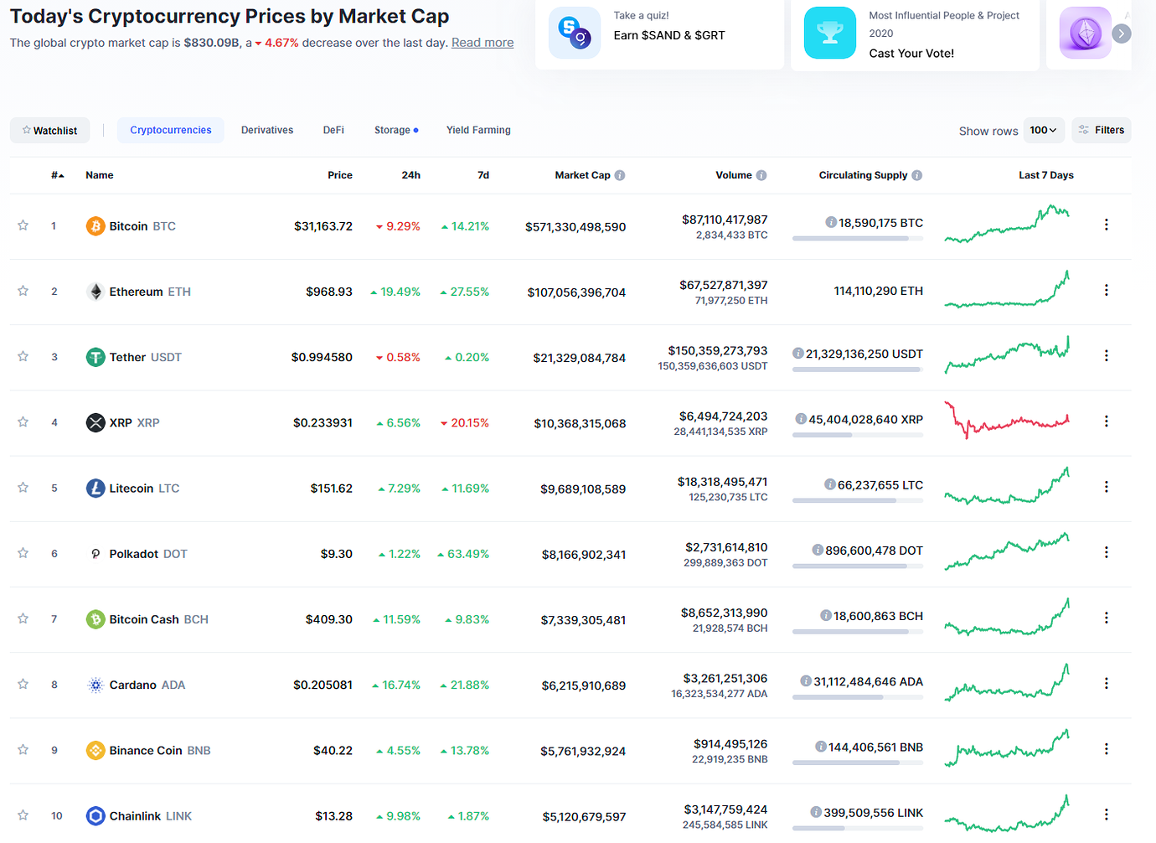This screenshot has height=843, width=1156.
Task: Click the Cardano logo icon
Action: 95,685
